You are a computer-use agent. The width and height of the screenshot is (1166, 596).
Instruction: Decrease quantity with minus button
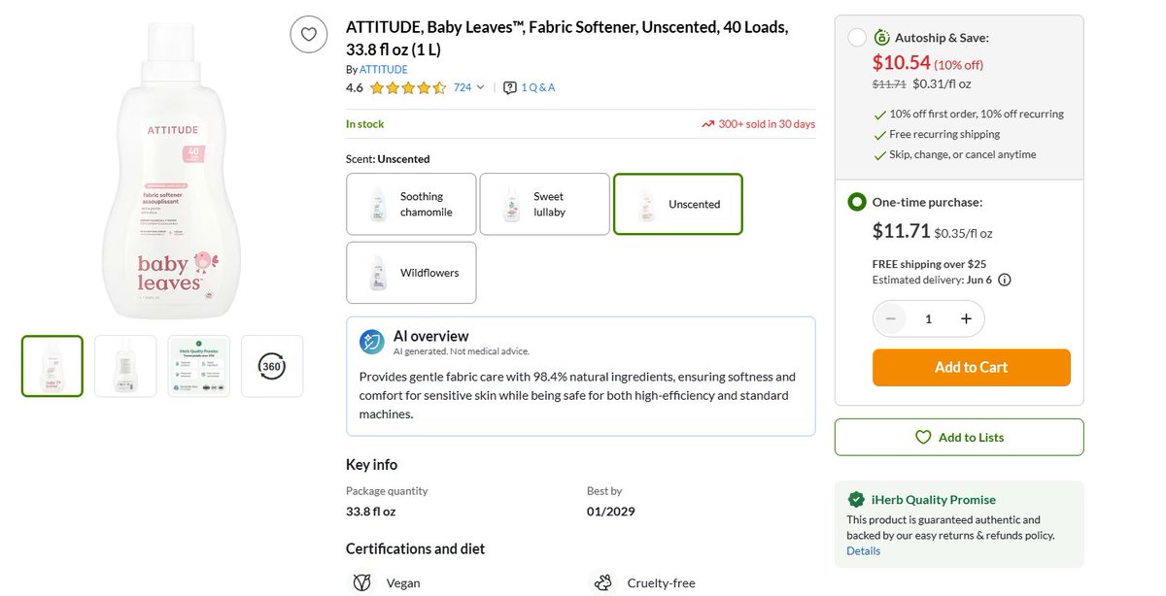890,318
